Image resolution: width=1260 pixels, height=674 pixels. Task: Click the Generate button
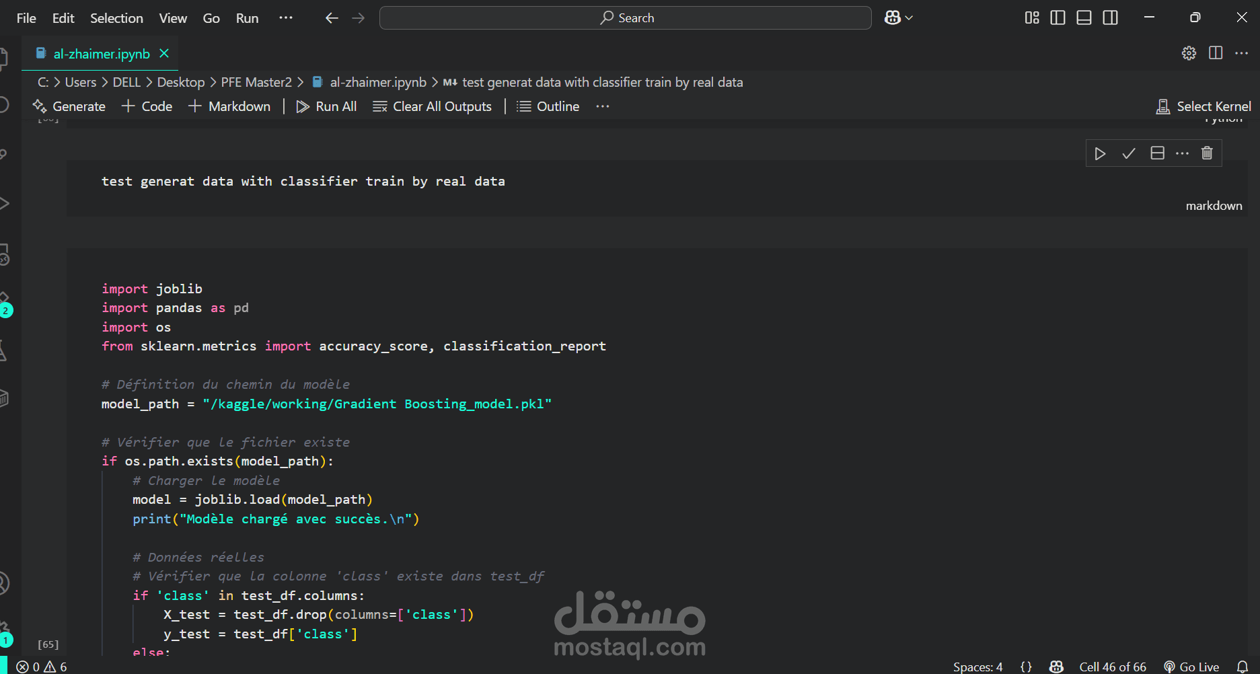tap(69, 106)
